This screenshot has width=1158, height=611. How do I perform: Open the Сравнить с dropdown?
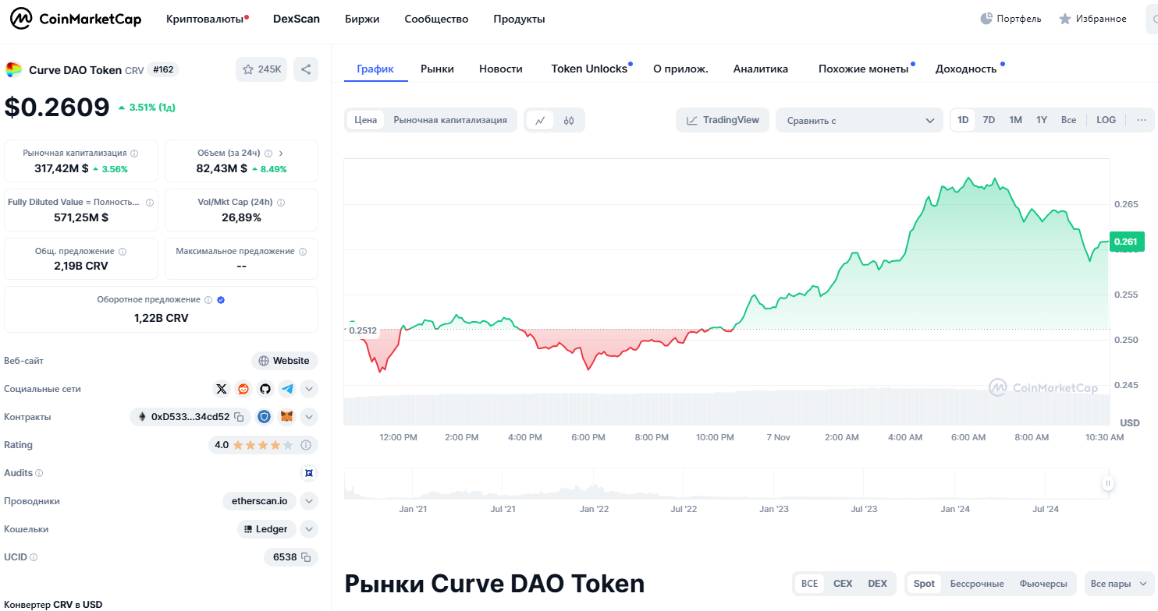(x=858, y=120)
